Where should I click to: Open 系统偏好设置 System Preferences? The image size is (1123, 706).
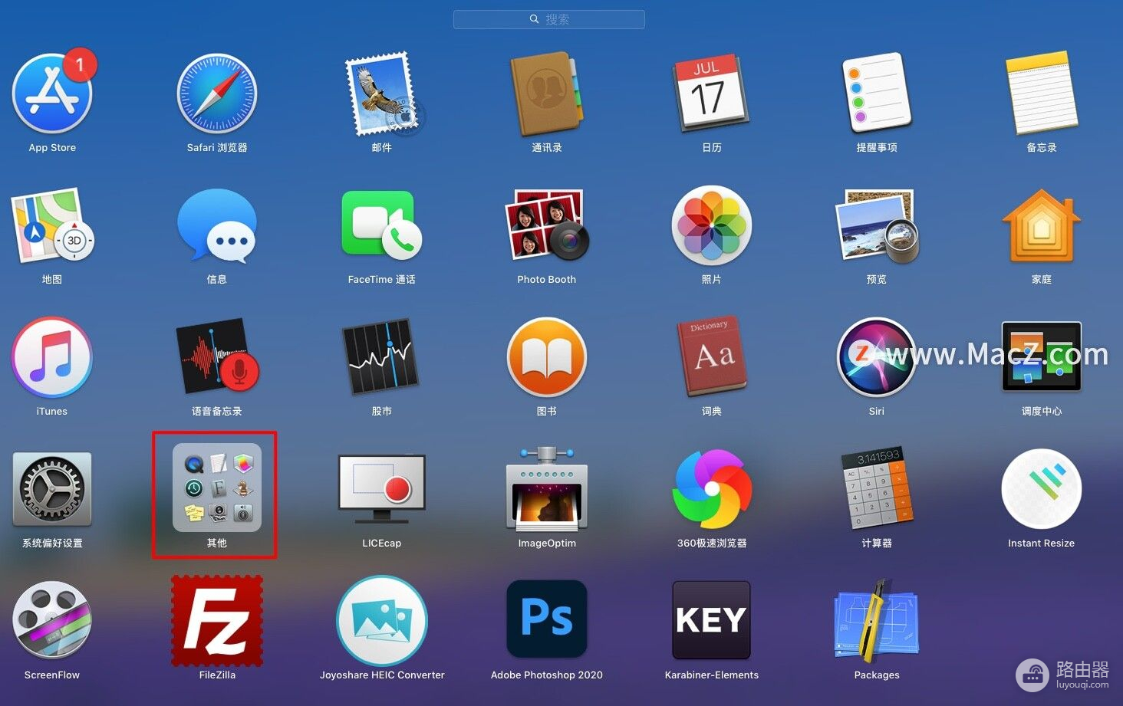(x=52, y=489)
